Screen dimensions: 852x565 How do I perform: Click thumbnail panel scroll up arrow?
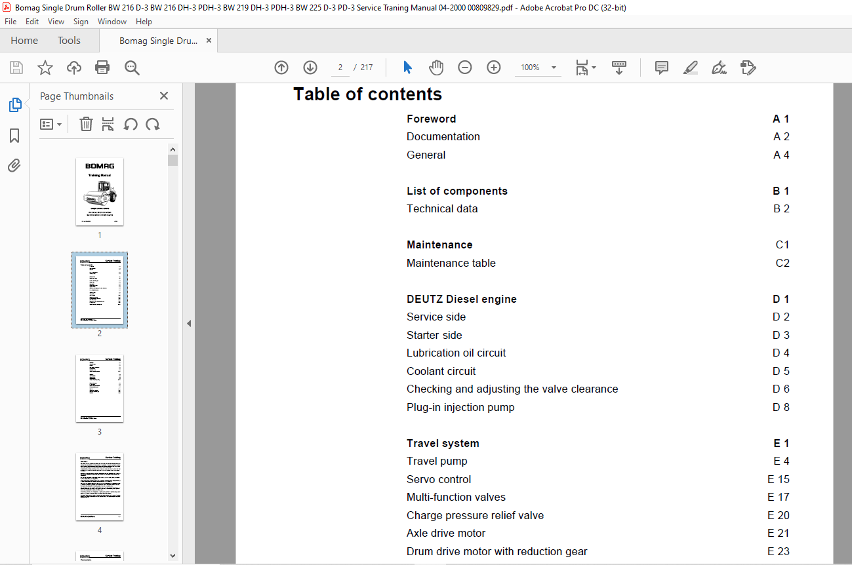(172, 149)
